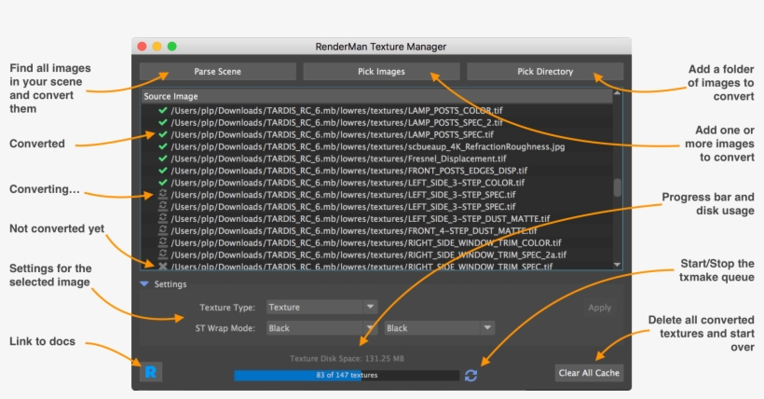The width and height of the screenshot is (764, 399).
Task: Click the scroll up arrow of image list
Action: (x=618, y=93)
